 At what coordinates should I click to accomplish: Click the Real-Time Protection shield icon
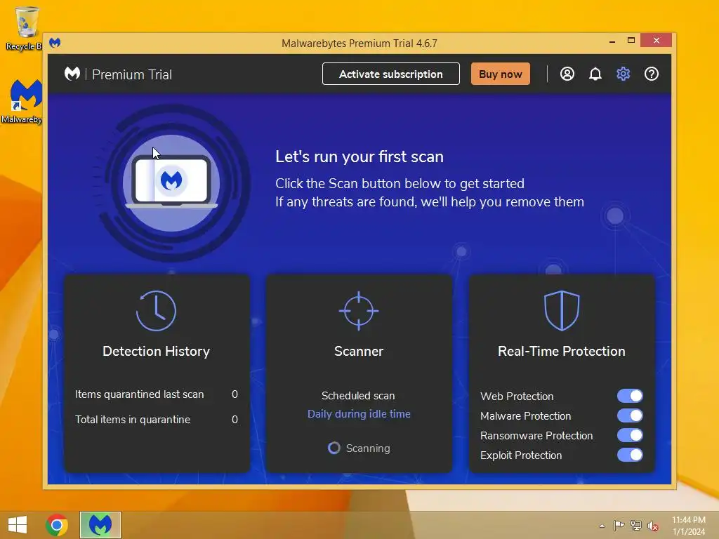[x=562, y=310]
